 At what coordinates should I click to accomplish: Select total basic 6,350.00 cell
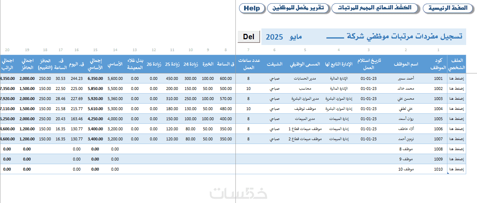tap(95, 78)
